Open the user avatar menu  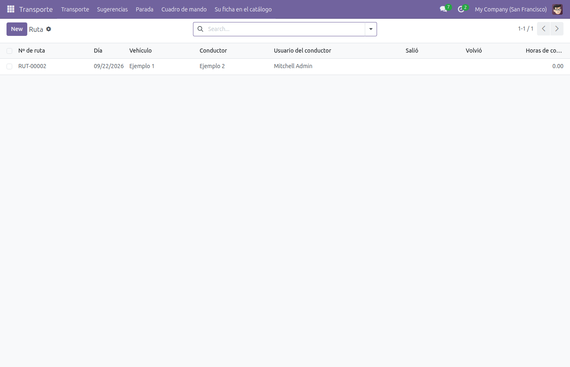[557, 9]
